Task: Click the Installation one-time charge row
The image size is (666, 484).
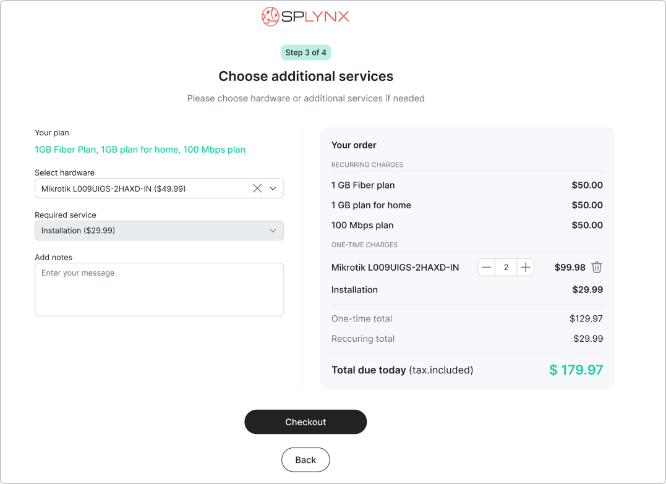Action: coord(467,290)
